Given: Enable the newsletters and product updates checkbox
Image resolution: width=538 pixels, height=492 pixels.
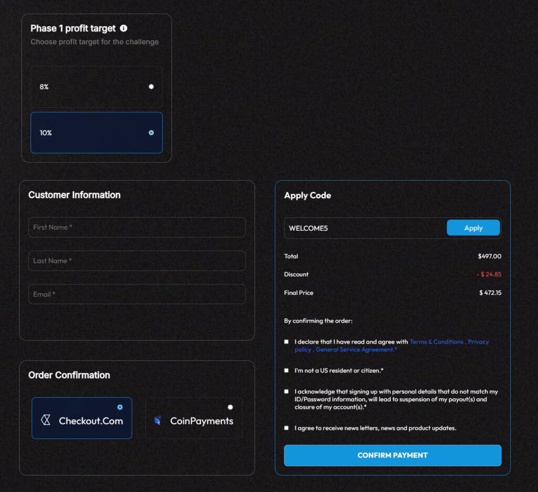Looking at the screenshot, I should (x=286, y=427).
